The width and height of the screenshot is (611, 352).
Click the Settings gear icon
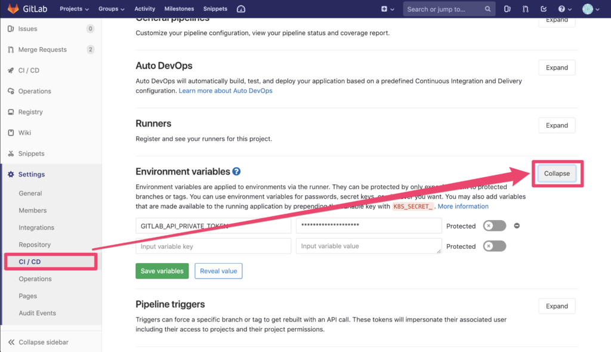(x=11, y=174)
